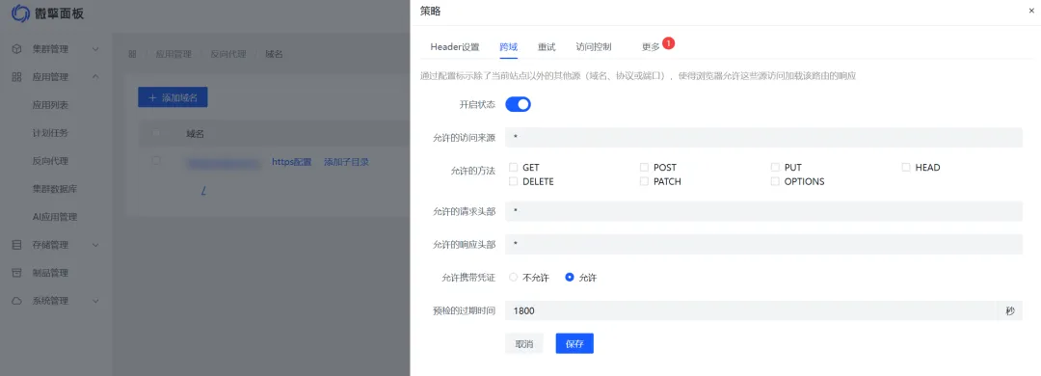Click 域名 in the breadcrumb
The width and height of the screenshot is (1041, 376).
pos(274,55)
